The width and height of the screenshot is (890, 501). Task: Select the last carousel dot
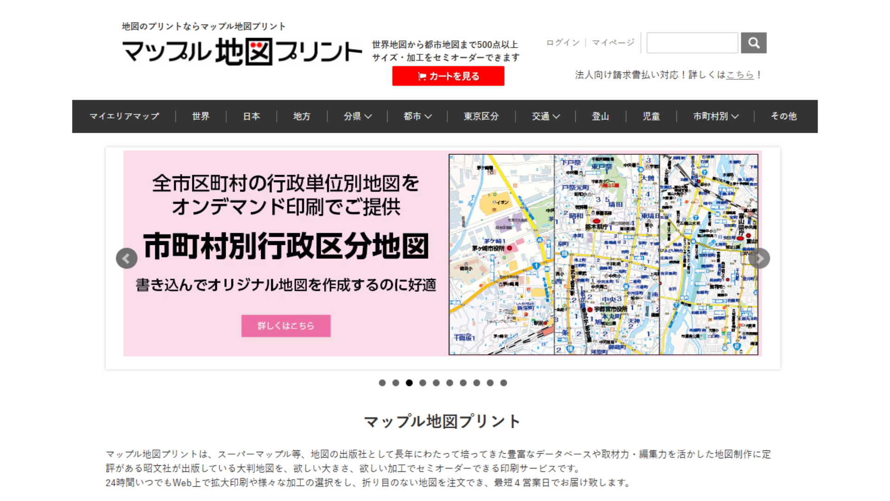coord(503,383)
